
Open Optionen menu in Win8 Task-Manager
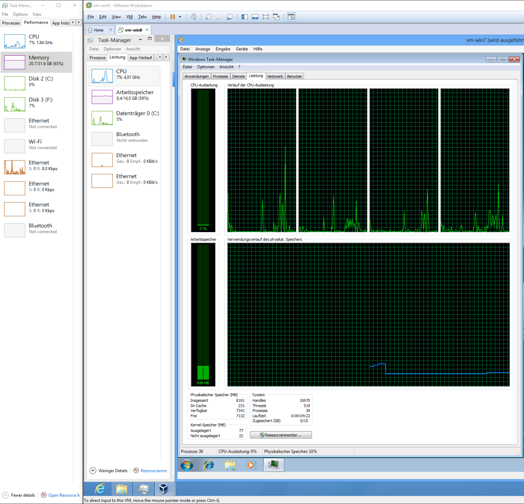pos(112,49)
